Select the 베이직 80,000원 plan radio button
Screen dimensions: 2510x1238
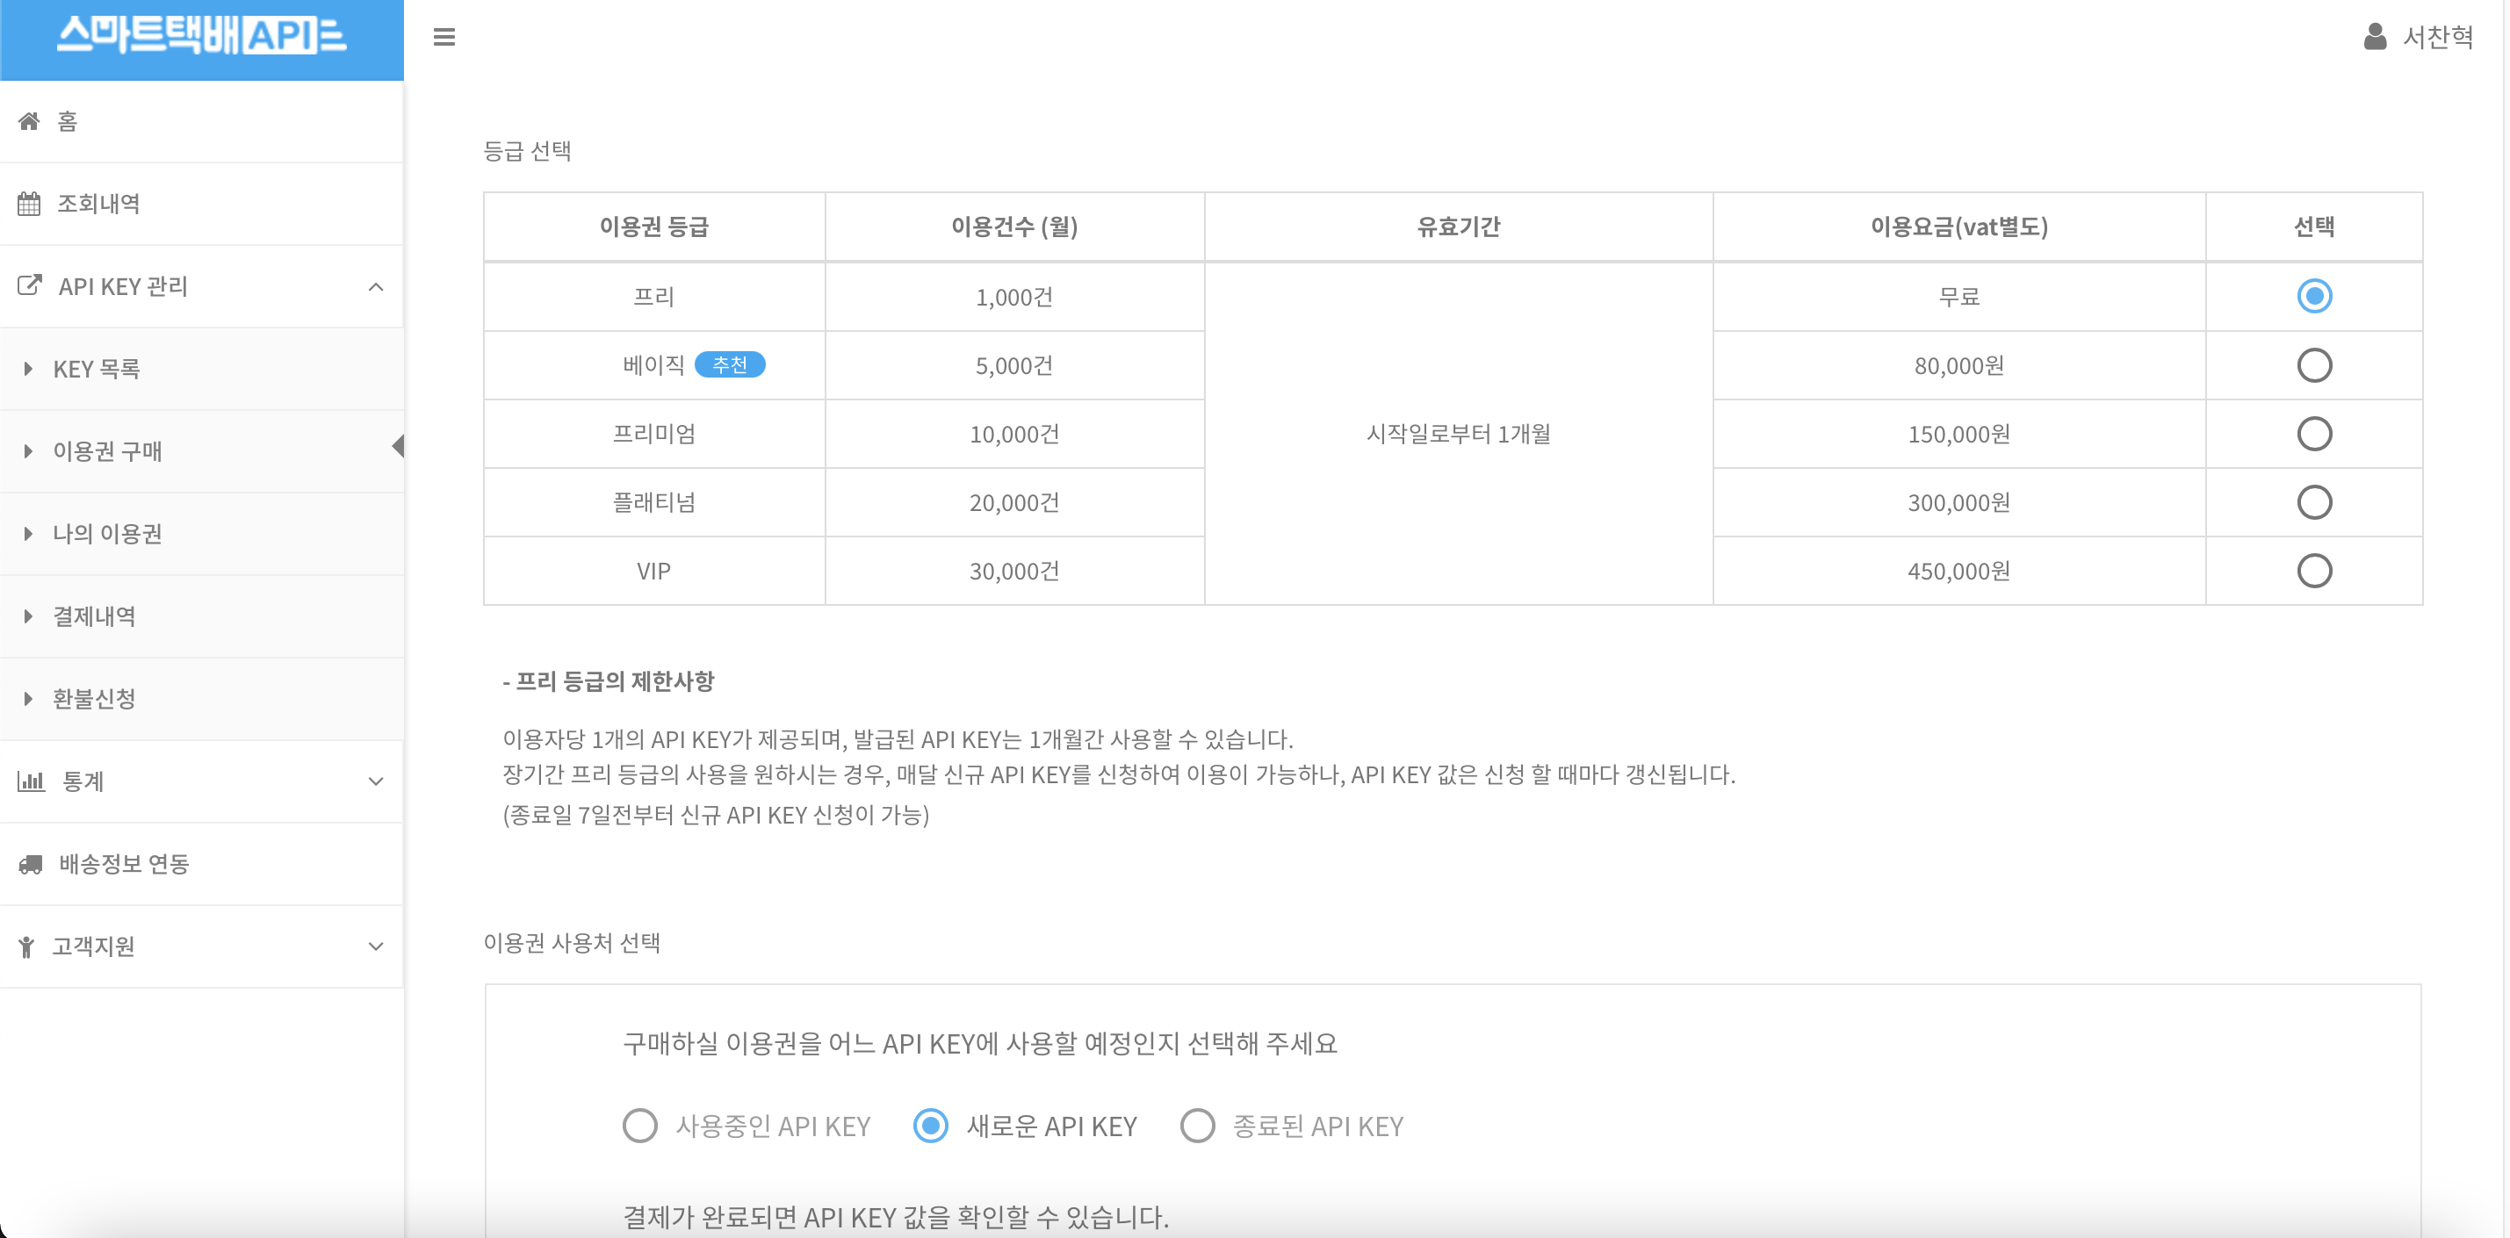tap(2313, 365)
